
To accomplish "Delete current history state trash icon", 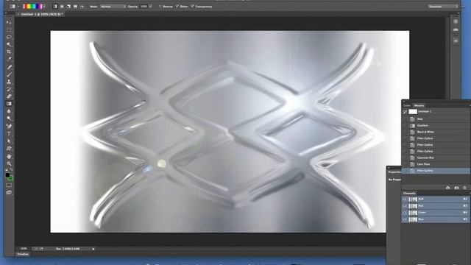I will click(x=464, y=188).
